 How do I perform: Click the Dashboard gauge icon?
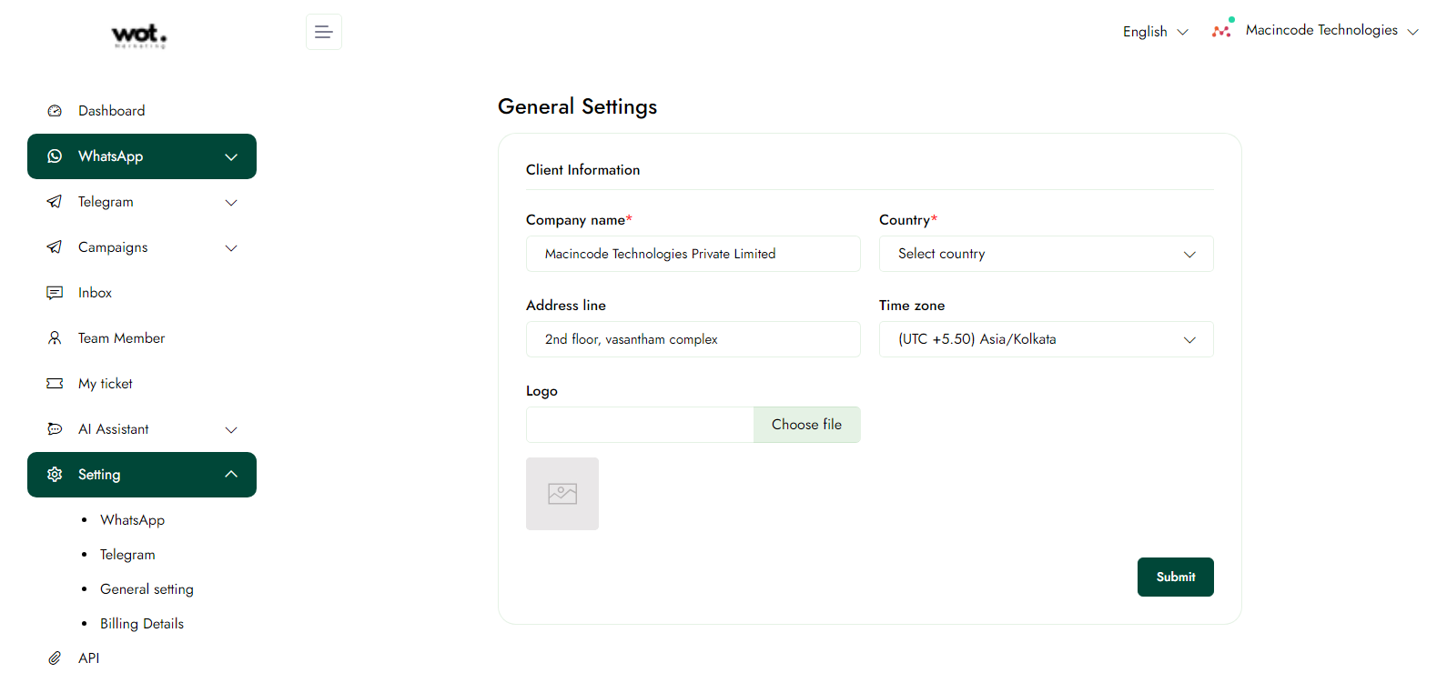click(x=55, y=111)
